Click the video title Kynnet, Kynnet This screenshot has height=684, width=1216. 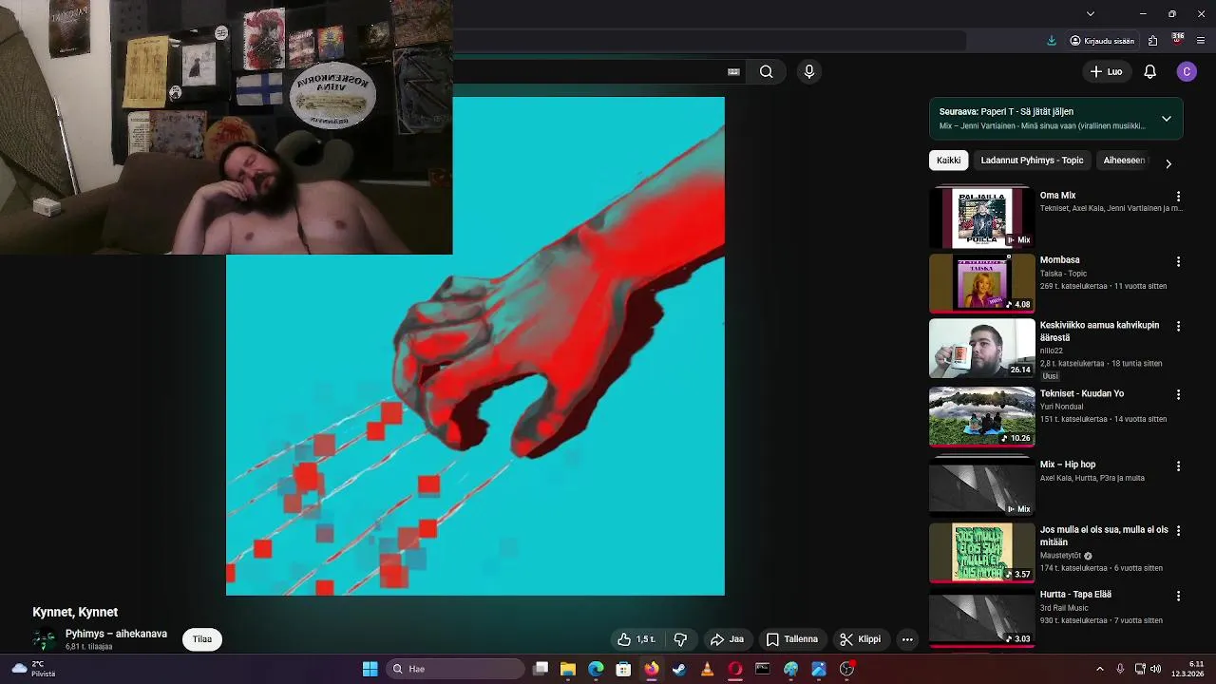coord(75,613)
